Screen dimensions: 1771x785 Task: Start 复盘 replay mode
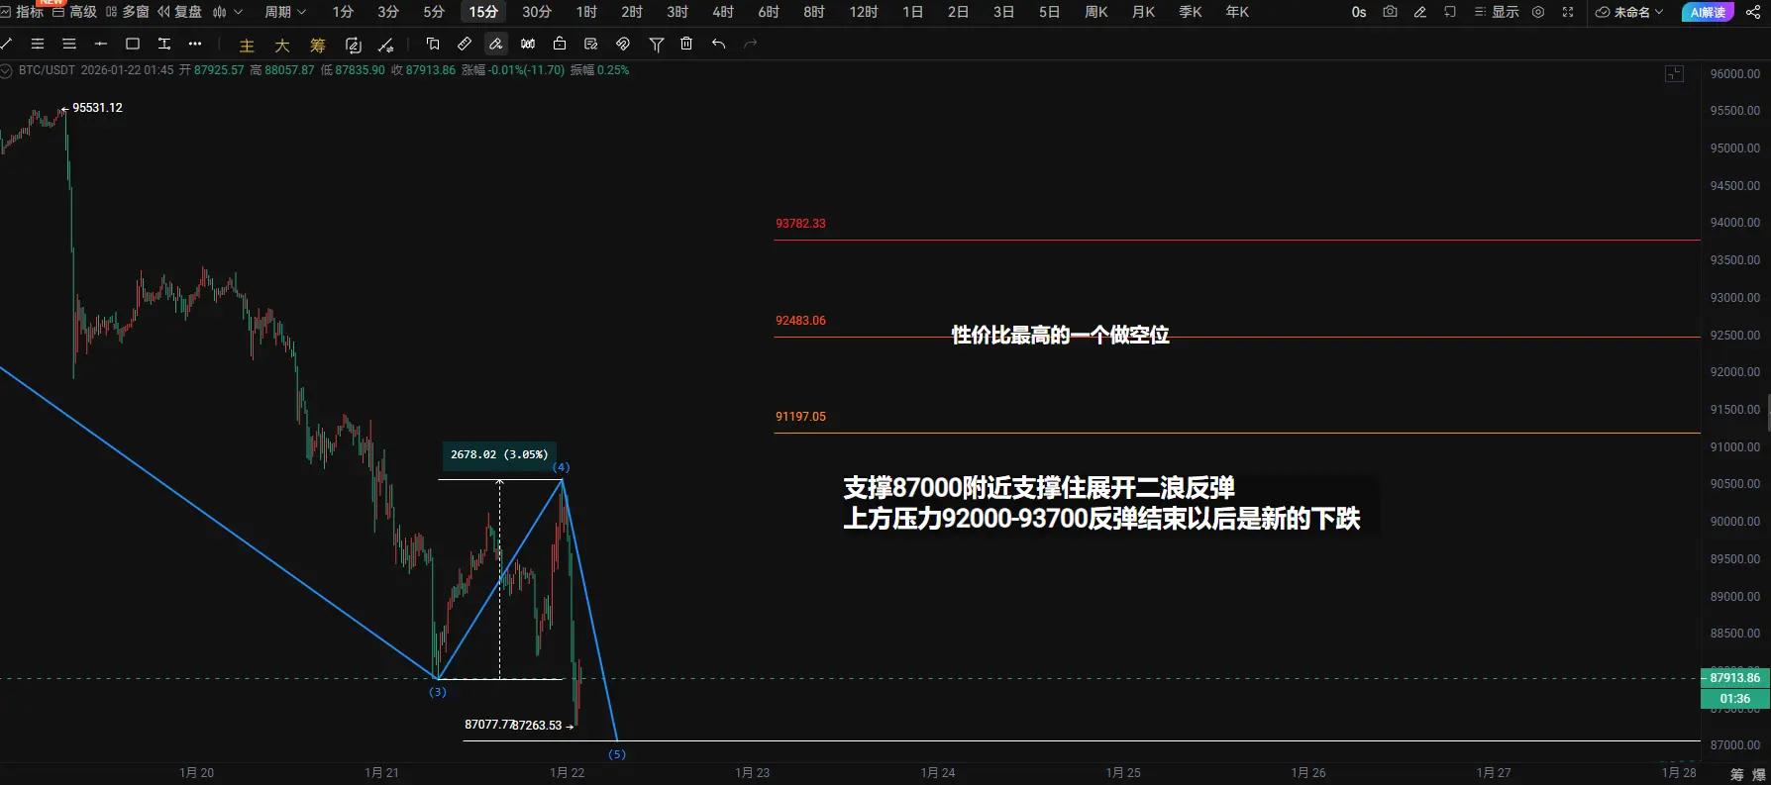click(x=179, y=12)
